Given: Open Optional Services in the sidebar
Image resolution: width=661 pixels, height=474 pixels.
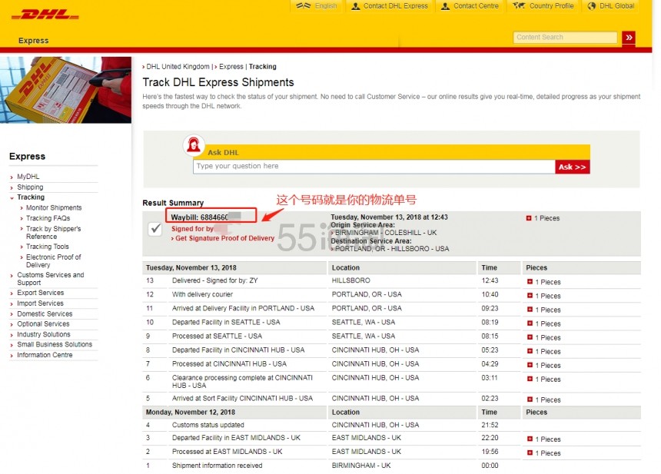Looking at the screenshot, I should [43, 324].
